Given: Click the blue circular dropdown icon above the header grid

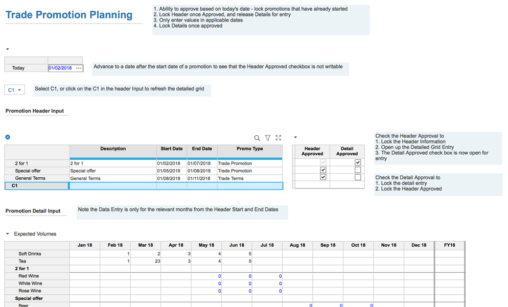Looking at the screenshot, I should pos(7,137).
